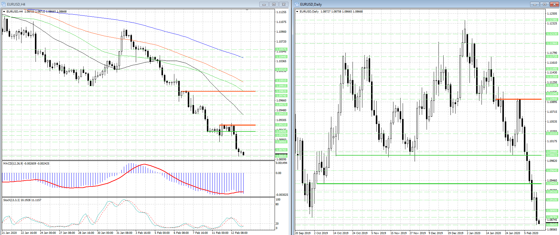Open the dropdown arrow beside EURUSD,Daily chart label
The width and height of the screenshot is (560, 235).
pos(297,12)
